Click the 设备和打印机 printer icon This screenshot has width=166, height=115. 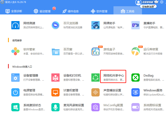55,78
